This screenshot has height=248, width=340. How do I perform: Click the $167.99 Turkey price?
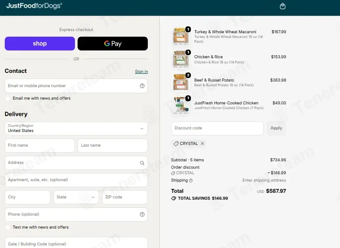[279, 32]
